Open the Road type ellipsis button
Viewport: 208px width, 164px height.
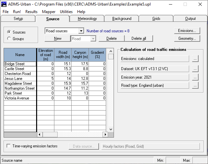pos(195,85)
